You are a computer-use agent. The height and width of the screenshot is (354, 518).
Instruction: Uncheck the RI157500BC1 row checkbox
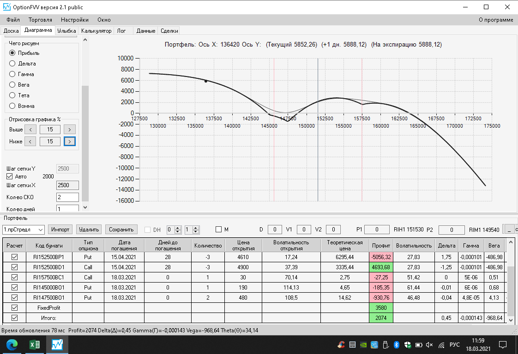14,277
